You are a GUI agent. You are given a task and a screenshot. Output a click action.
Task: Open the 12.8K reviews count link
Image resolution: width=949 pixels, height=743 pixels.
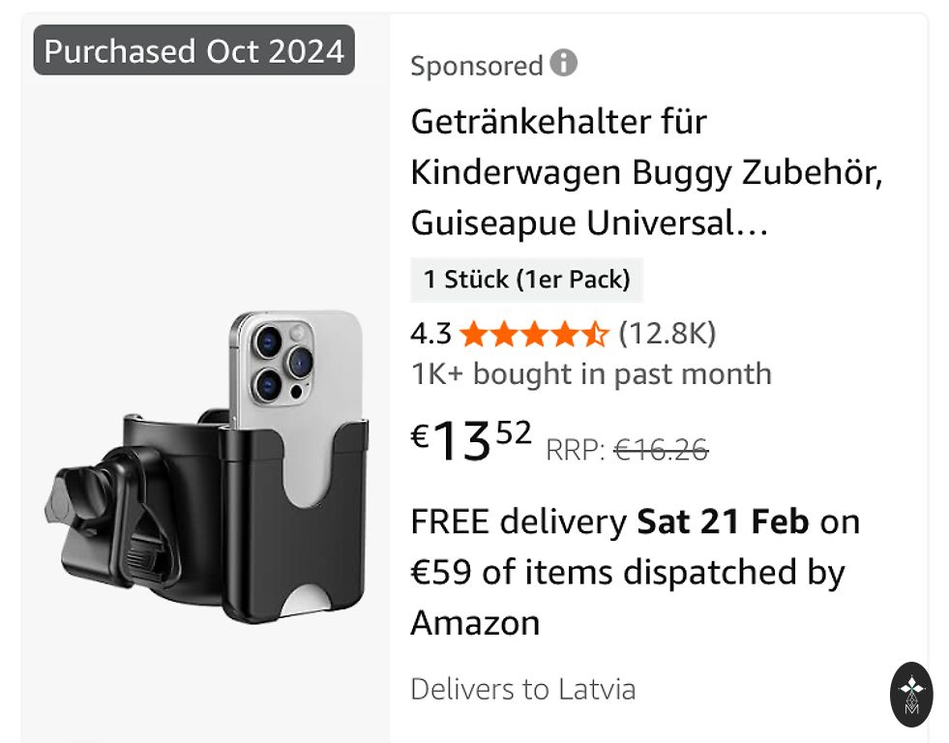[667, 334]
